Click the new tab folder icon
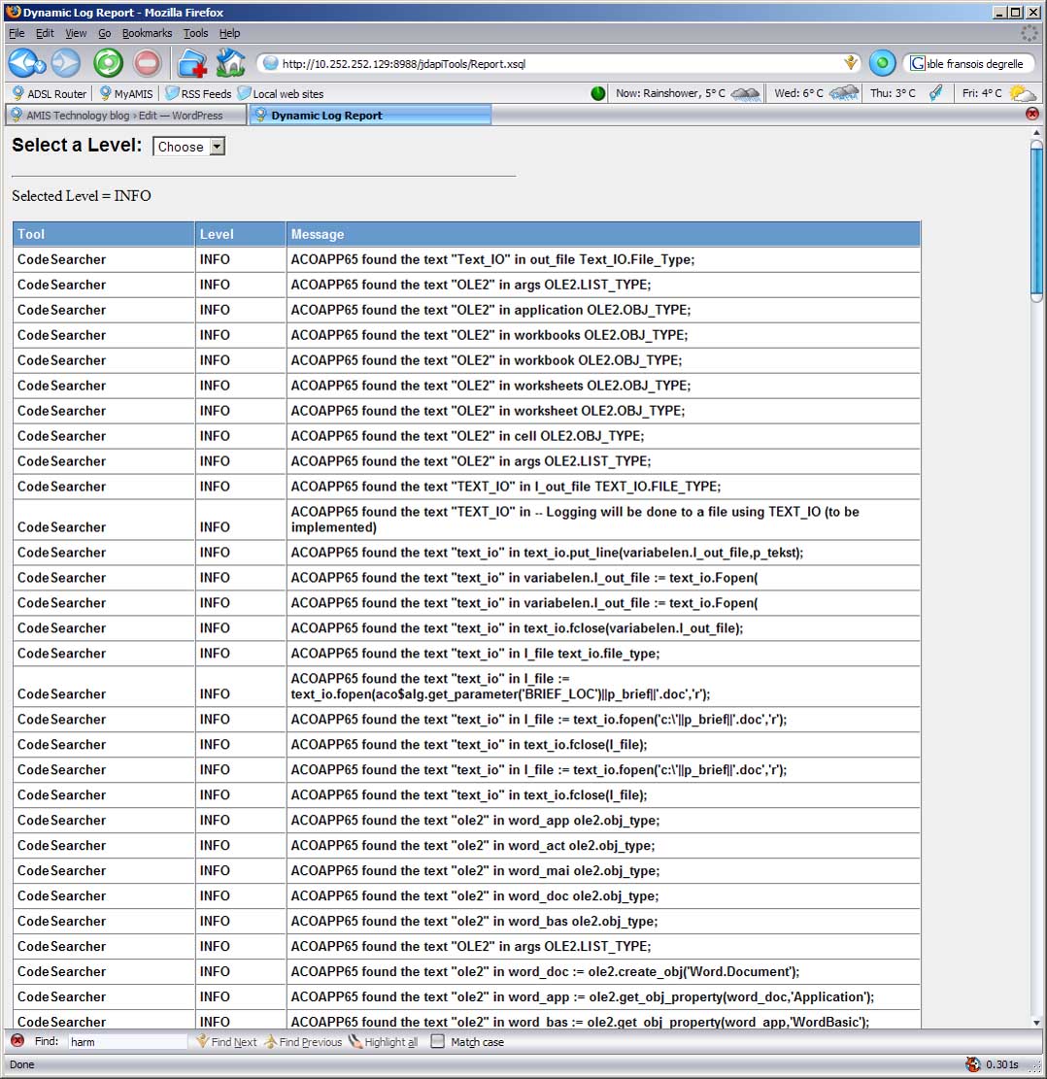This screenshot has width=1047, height=1079. [x=191, y=63]
